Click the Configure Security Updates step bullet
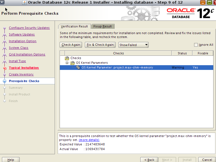 pyautogui.click(x=4, y=28)
